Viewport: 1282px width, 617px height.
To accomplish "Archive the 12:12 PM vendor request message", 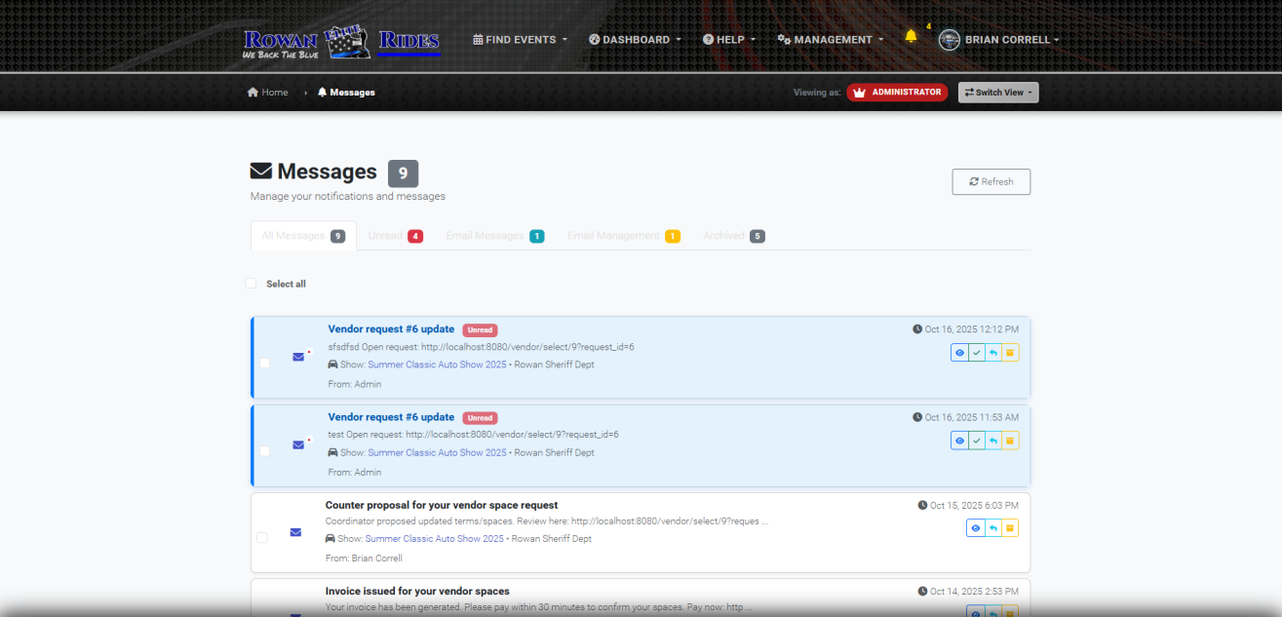I will pyautogui.click(x=1010, y=353).
